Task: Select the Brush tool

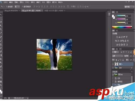Action: [1, 40]
